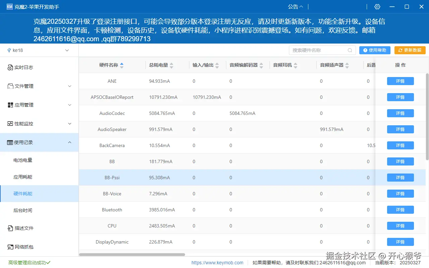The height and width of the screenshot is (268, 429).
Task: Open 详情 for the BB row
Action: (401, 161)
